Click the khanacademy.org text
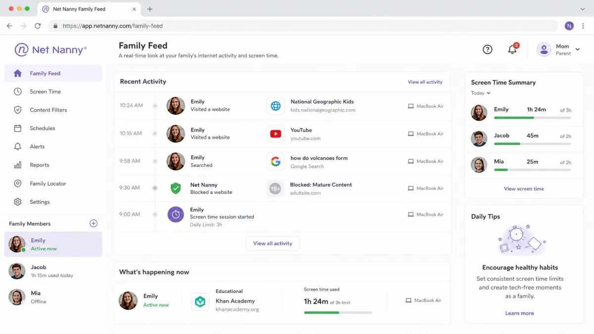The height and width of the screenshot is (334, 594). pyautogui.click(x=237, y=310)
